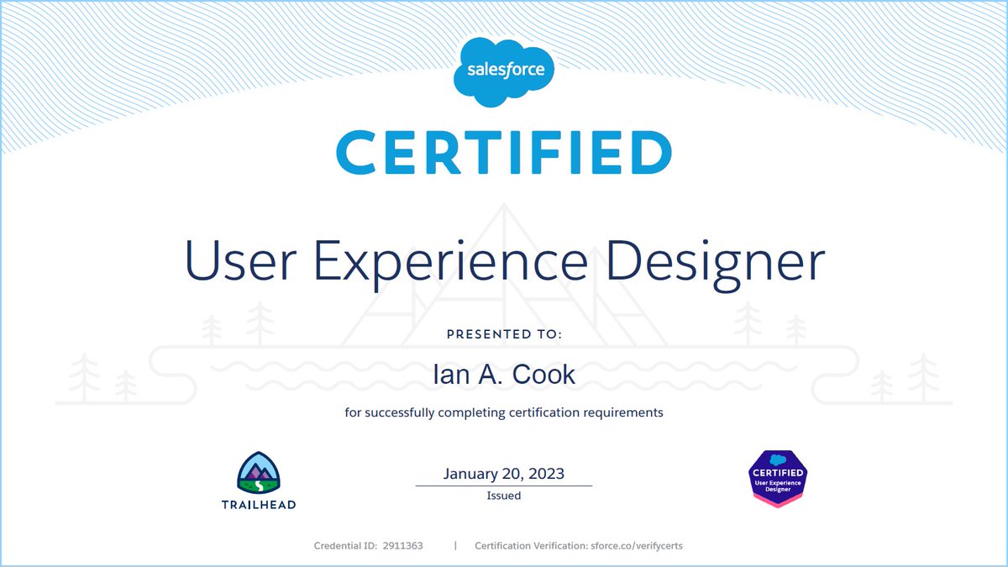
Task: Click the Certified User Experience Designer badge
Action: click(x=777, y=477)
